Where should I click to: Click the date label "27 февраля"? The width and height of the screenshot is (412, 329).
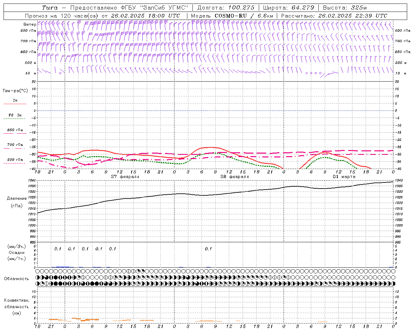coord(125,177)
